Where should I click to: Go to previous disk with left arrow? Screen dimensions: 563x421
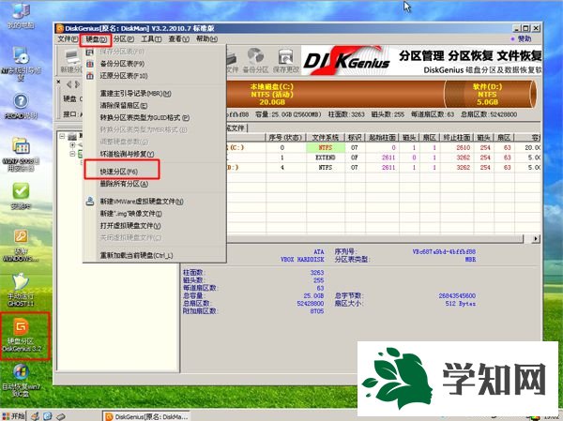[68, 84]
